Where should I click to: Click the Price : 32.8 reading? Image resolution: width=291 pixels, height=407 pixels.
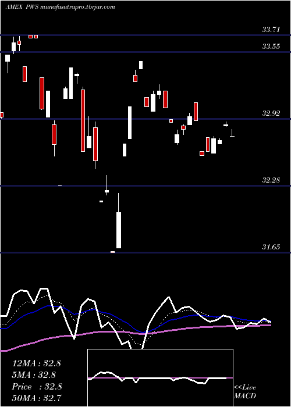(x=37, y=387)
